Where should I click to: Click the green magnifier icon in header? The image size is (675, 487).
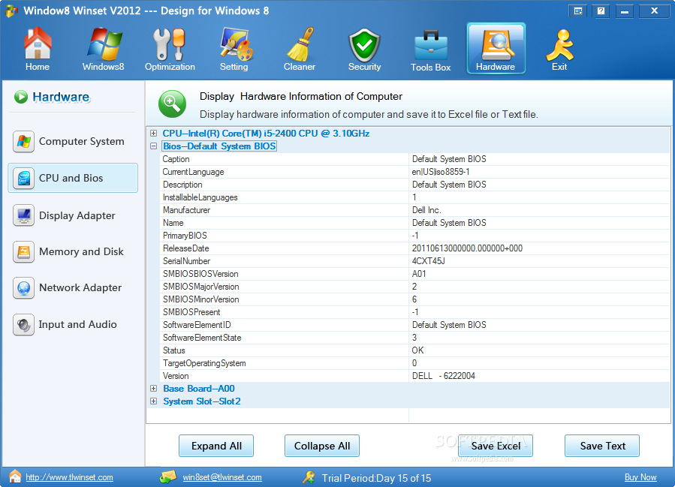[172, 104]
